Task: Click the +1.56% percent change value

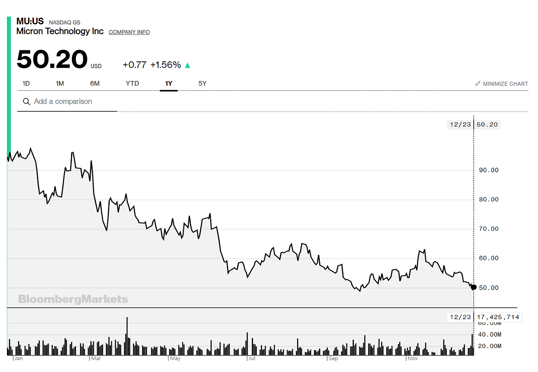Action: tap(166, 65)
